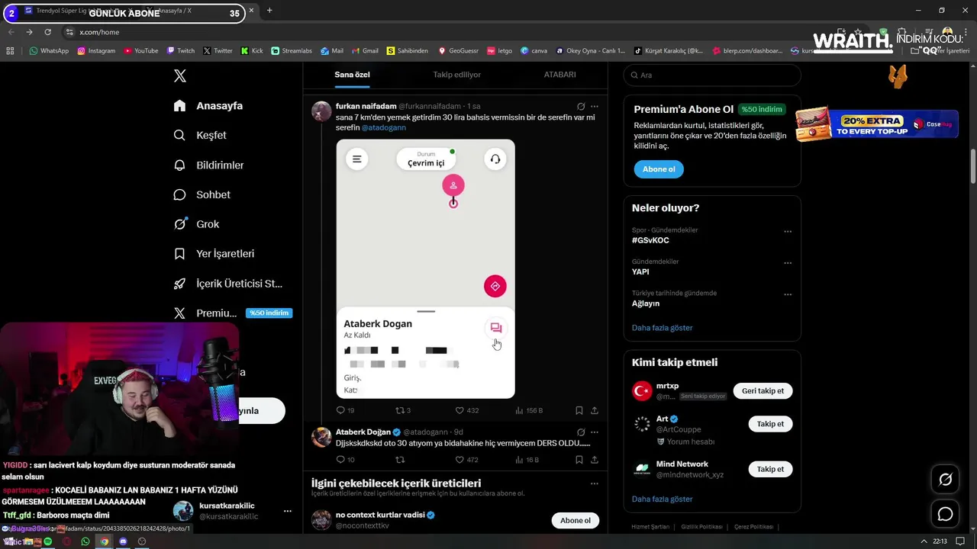Follow Art @ArtCouppe with Takip et
Screen dimensions: 977x549
point(770,424)
